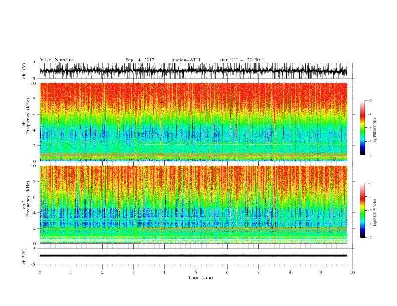397x306 pixels.
Task: Click the "9" tick on the time axis
Action: click(x=321, y=272)
